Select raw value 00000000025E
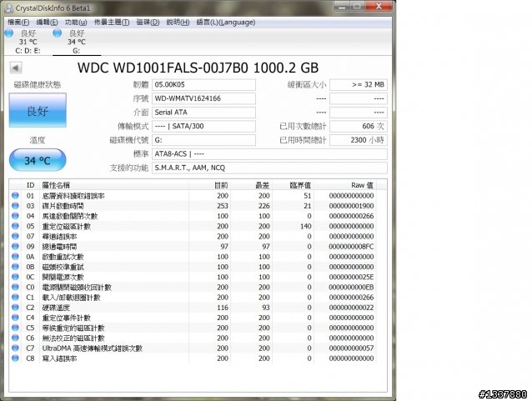 pyautogui.click(x=351, y=277)
